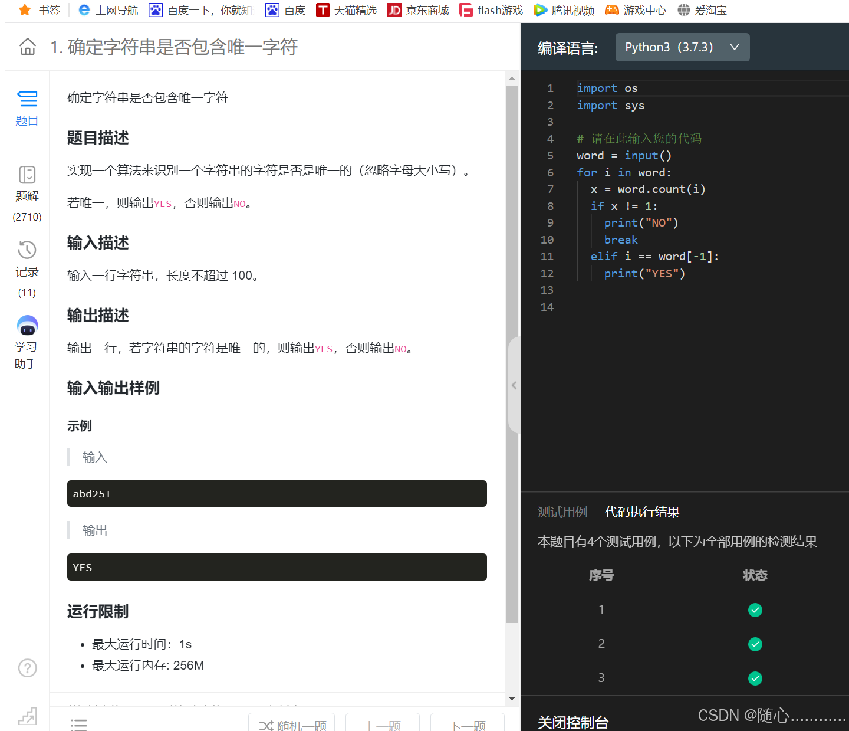Click the problem title '1. 确定字符串是否包含唯一字符'
This screenshot has height=731, width=849.
tap(174, 47)
